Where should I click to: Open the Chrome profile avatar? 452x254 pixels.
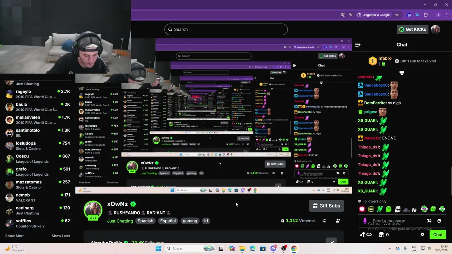438,15
